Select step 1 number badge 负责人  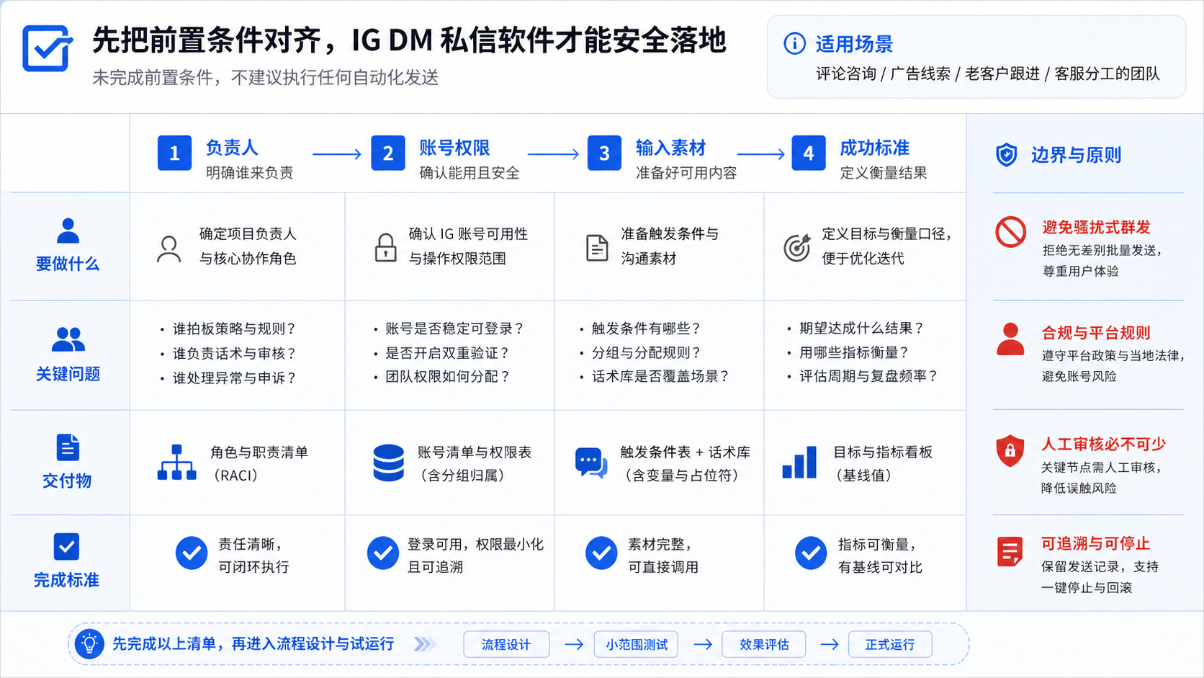174,153
